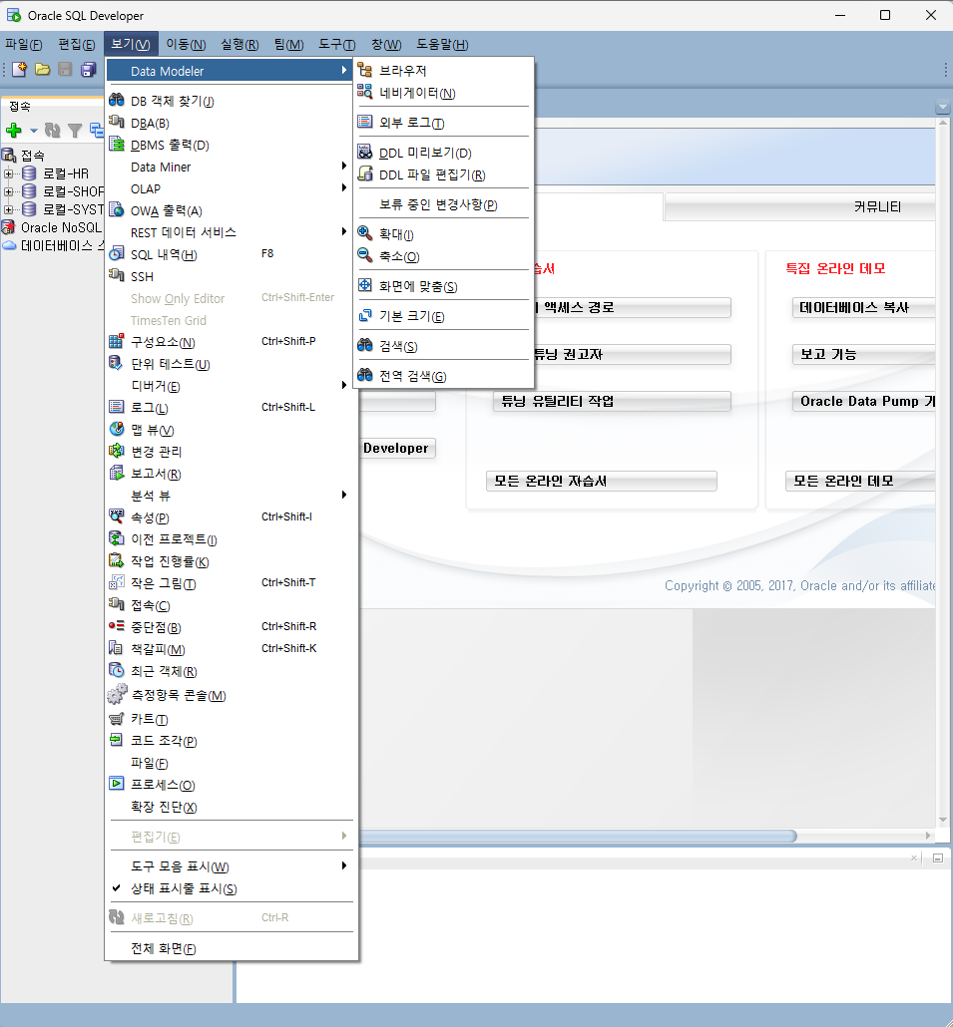Open 전역 검색 submenu item
Image resolution: width=953 pixels, height=1027 pixels.
pyautogui.click(x=444, y=376)
